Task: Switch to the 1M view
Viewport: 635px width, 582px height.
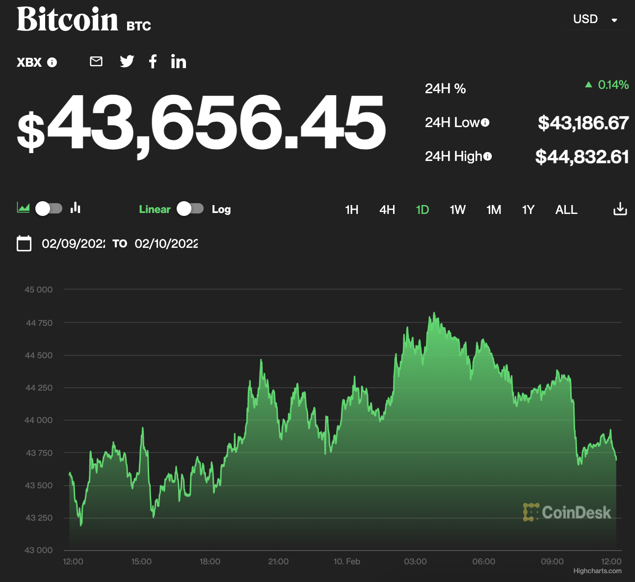Action: 494,210
